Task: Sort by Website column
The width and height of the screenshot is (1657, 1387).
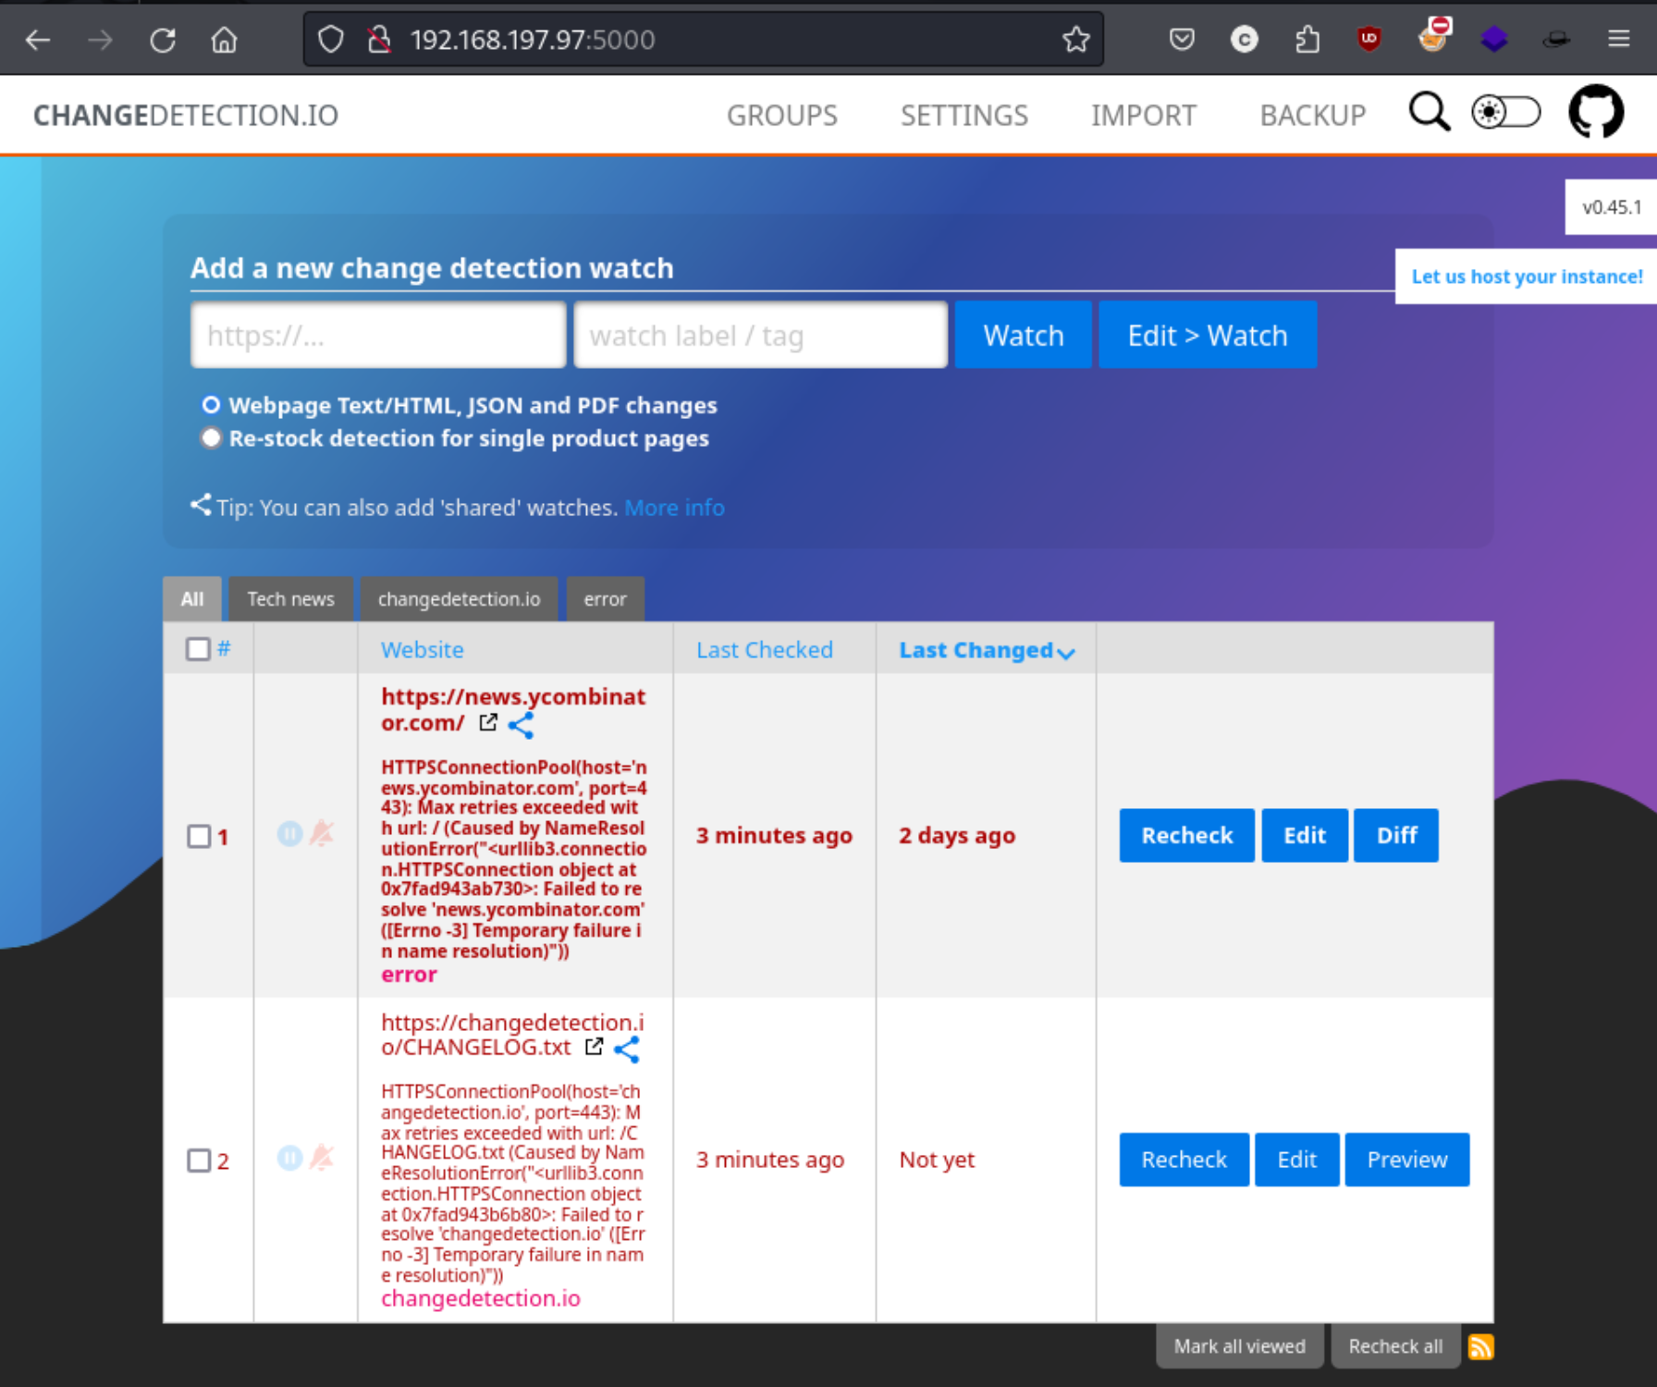Action: [423, 650]
